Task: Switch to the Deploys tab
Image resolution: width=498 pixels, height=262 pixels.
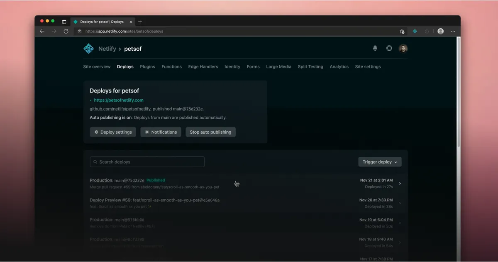Action: click(125, 66)
